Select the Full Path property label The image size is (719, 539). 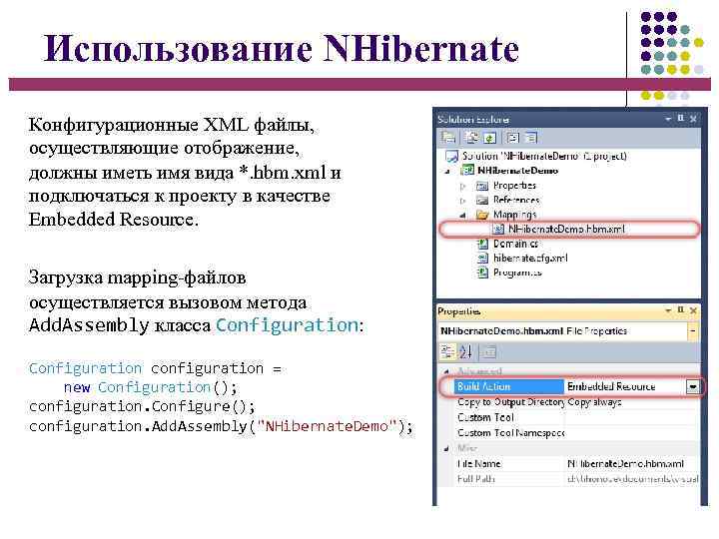pyautogui.click(x=476, y=479)
